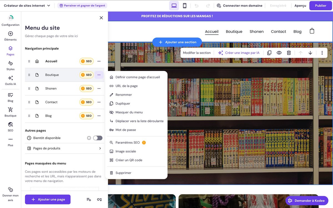Toggle the Bientôt disponible switch

click(98, 138)
